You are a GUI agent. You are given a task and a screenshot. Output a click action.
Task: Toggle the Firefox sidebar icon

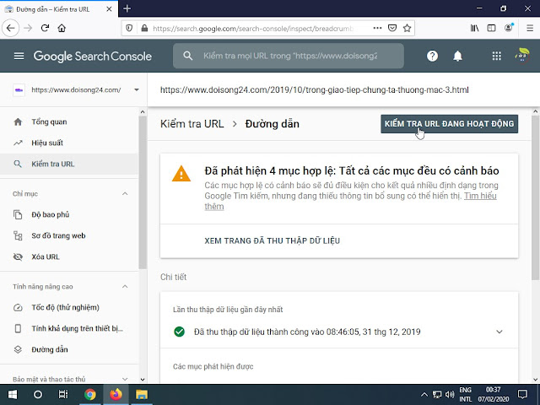pos(491,28)
